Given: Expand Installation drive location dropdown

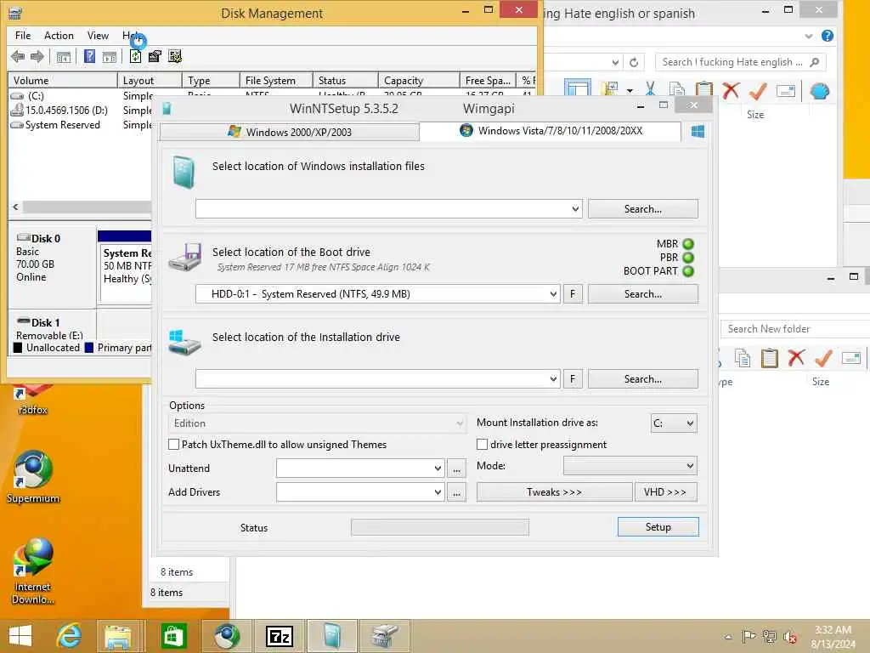Looking at the screenshot, I should pyautogui.click(x=552, y=378).
